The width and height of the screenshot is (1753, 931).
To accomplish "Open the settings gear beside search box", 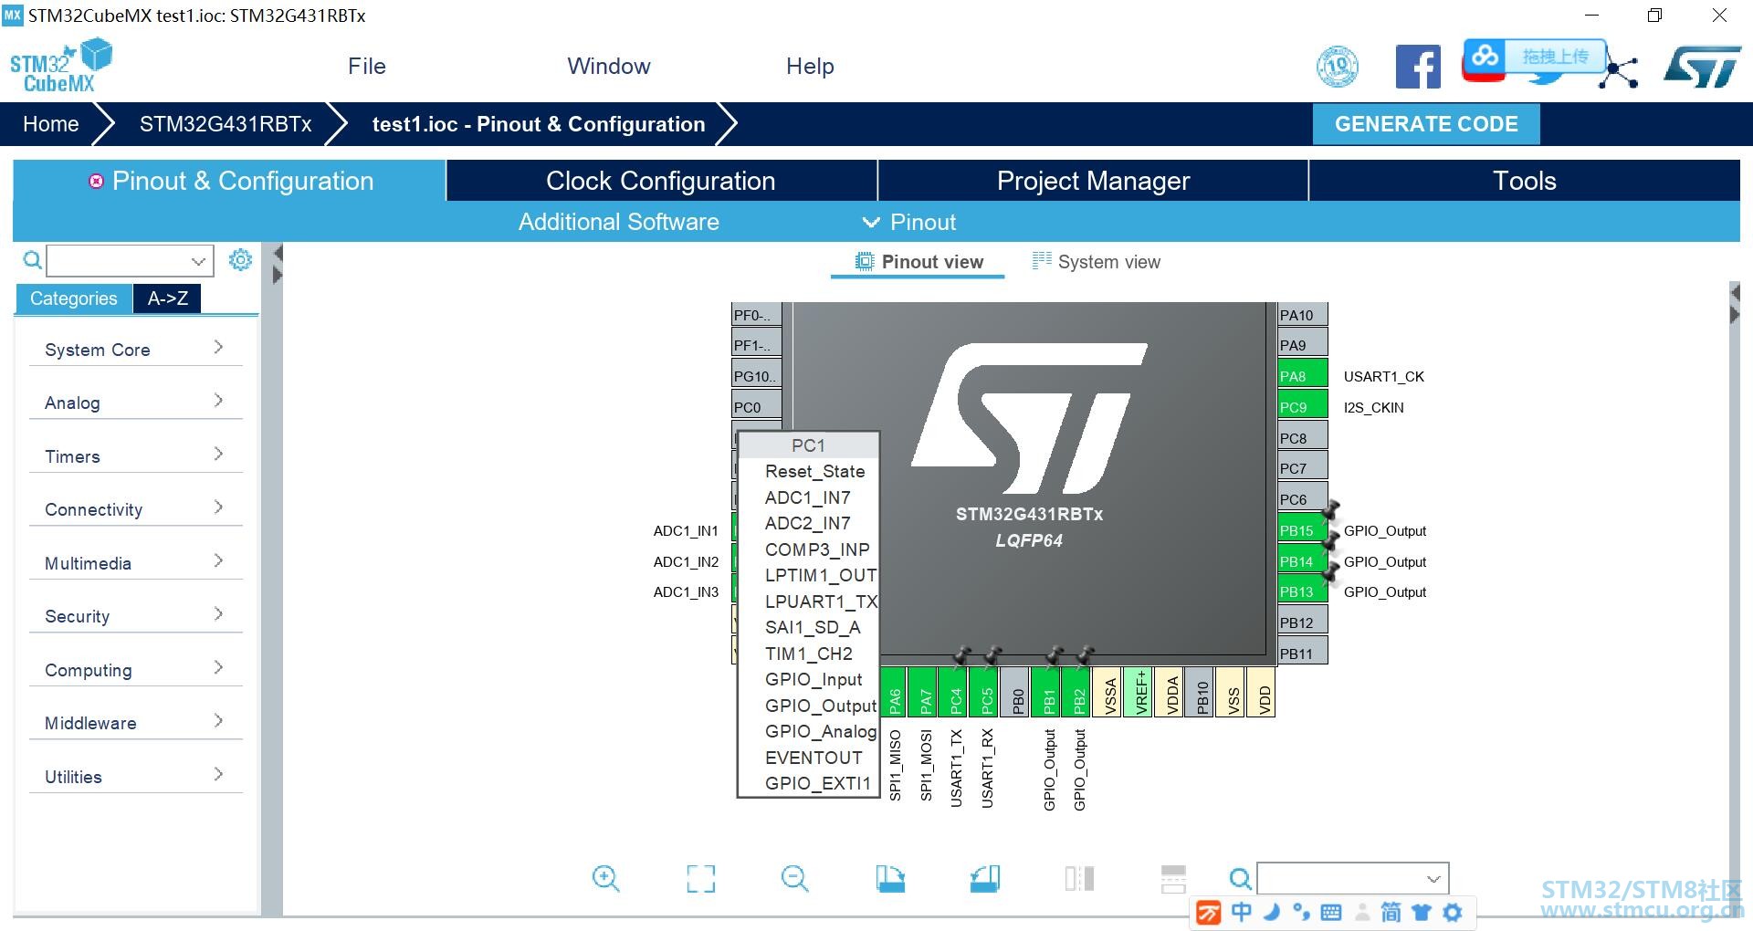I will click(240, 259).
